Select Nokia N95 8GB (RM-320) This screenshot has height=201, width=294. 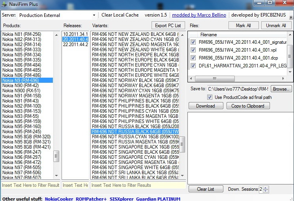click(26, 137)
